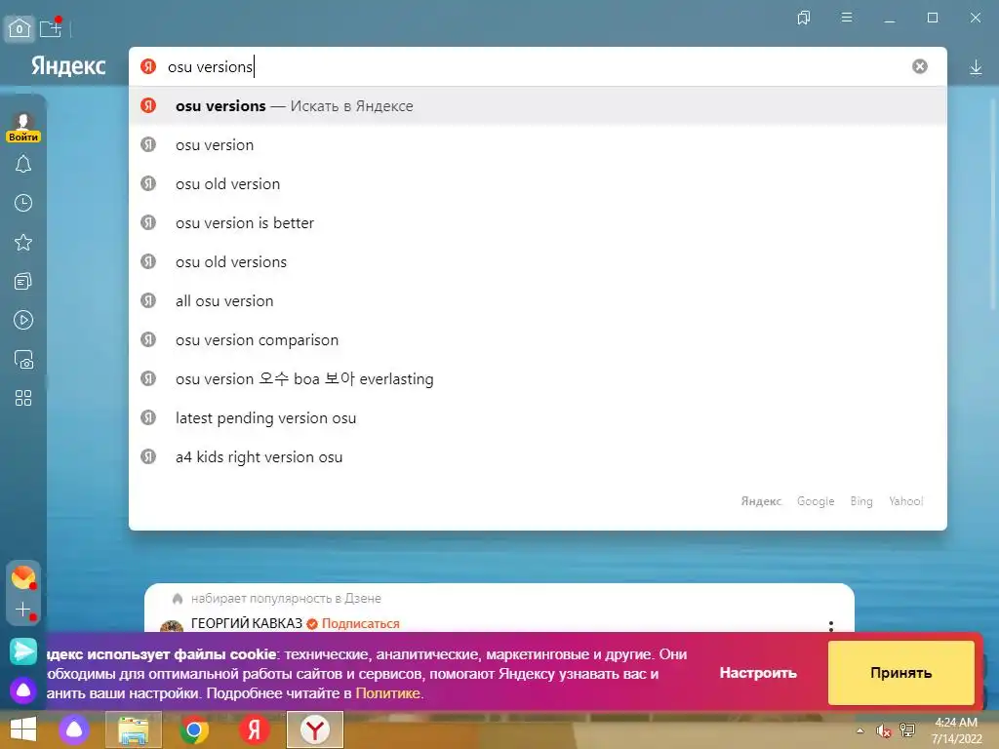Click the yellow Принять button
Viewport: 999px width, 749px height.
[x=900, y=673]
